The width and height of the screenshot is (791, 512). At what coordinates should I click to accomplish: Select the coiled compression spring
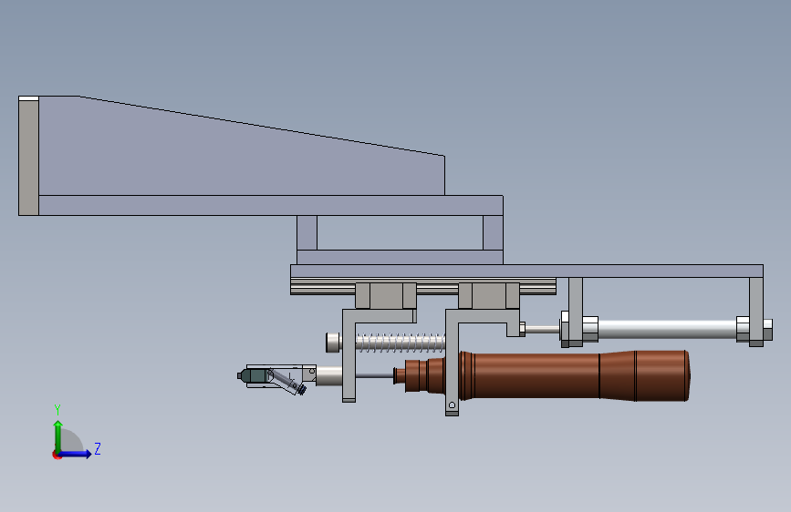(401, 343)
